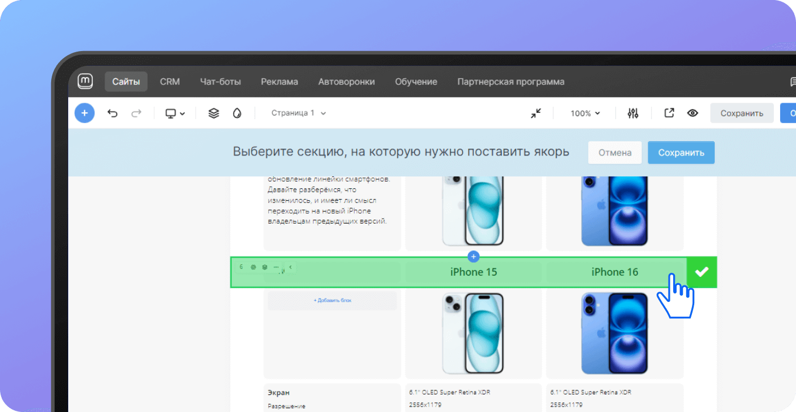Open the section more options ellipsis

pos(276,267)
